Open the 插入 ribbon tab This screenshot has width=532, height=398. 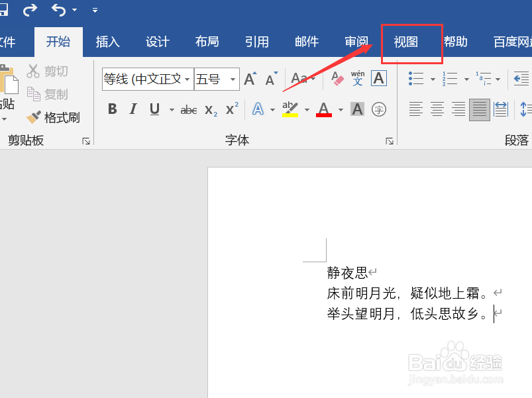pos(107,41)
